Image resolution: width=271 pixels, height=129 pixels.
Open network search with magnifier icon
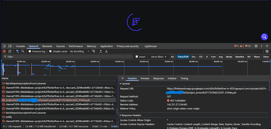click(23, 51)
